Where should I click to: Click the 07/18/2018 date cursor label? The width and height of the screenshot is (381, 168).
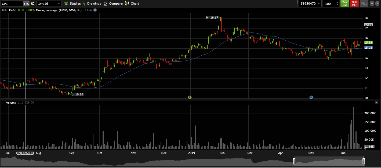pos(25,153)
